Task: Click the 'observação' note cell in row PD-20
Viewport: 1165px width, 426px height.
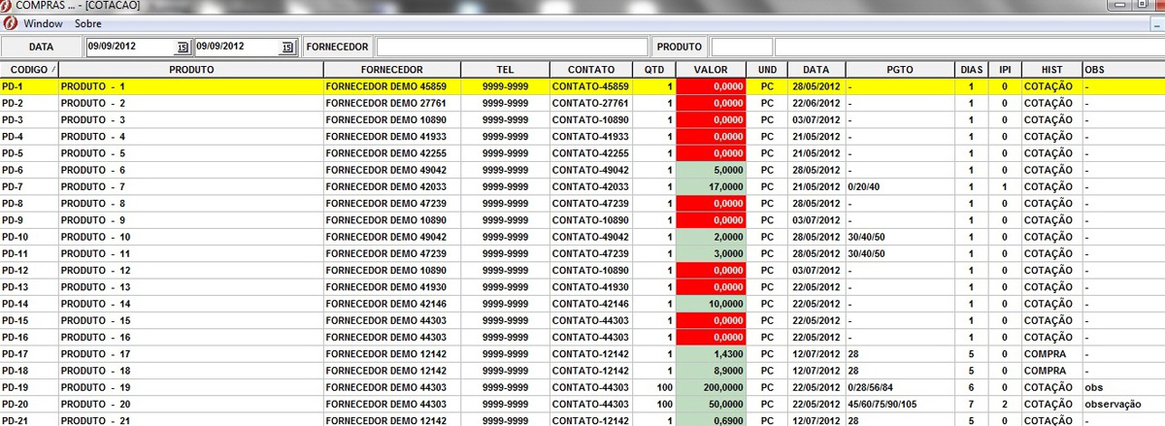Action: 1121,404
